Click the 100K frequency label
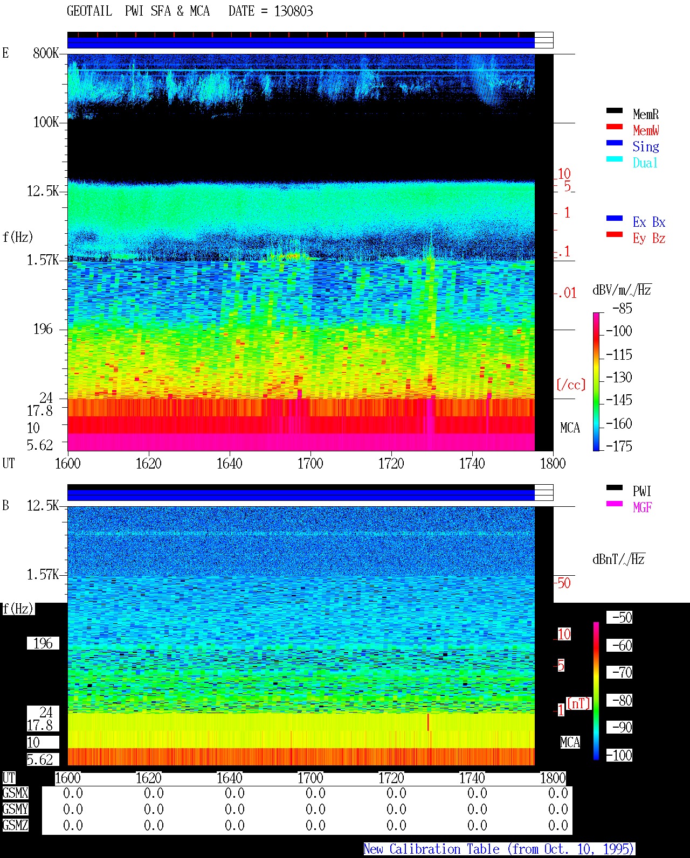 point(46,122)
